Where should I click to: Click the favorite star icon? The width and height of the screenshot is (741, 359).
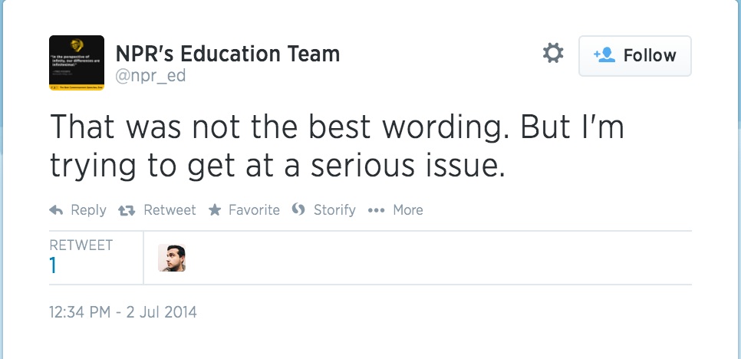pos(215,209)
